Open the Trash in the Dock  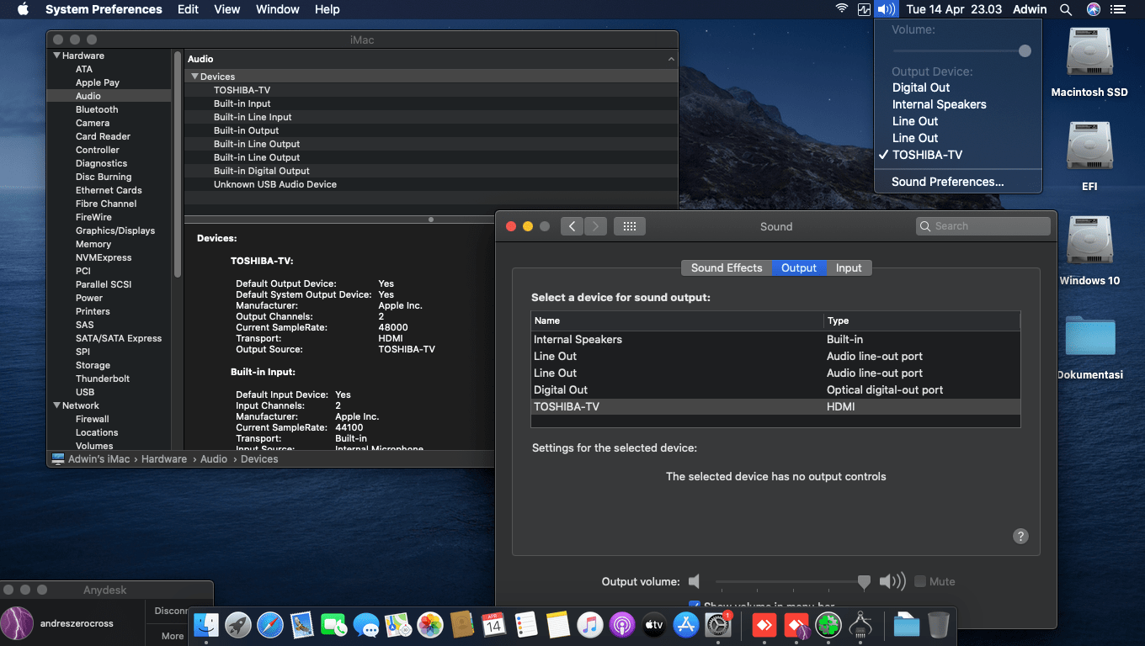pos(939,625)
